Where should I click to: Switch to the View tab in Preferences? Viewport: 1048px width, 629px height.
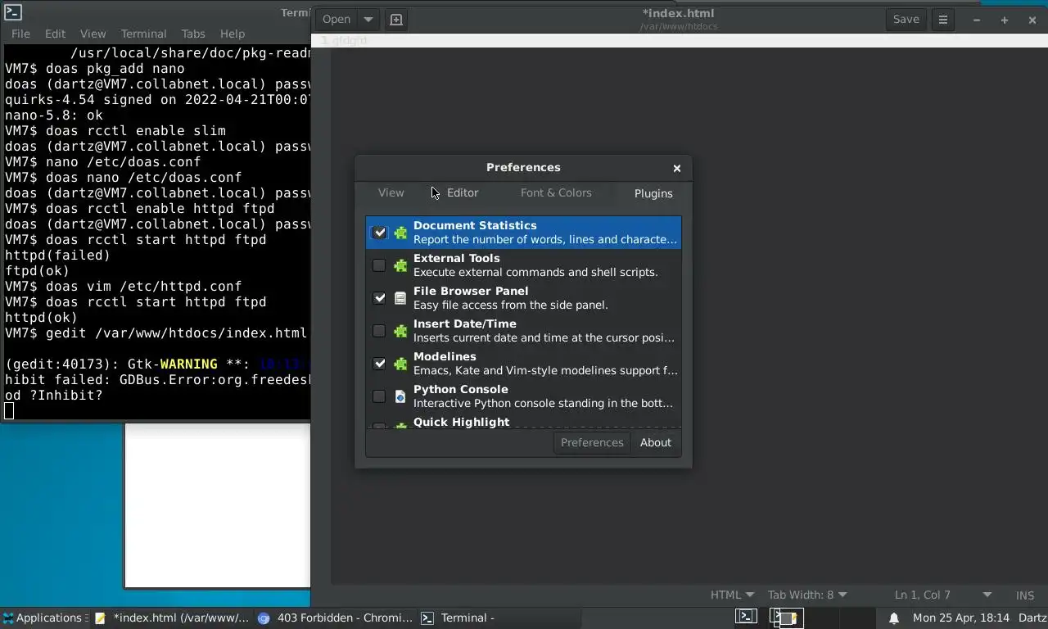point(391,193)
